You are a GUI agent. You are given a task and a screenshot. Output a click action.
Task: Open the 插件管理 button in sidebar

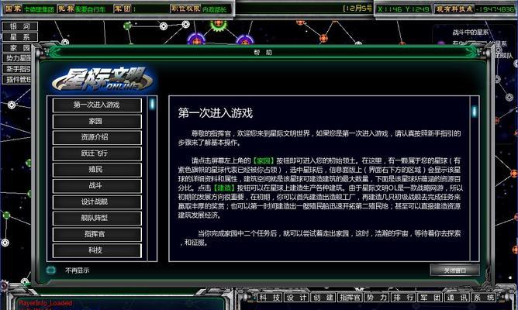[x=17, y=79]
